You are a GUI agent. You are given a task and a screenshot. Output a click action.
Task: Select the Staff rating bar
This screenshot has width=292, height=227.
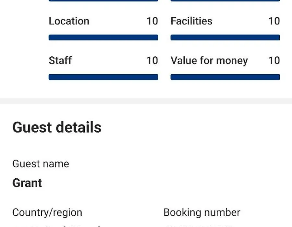pyautogui.click(x=103, y=77)
